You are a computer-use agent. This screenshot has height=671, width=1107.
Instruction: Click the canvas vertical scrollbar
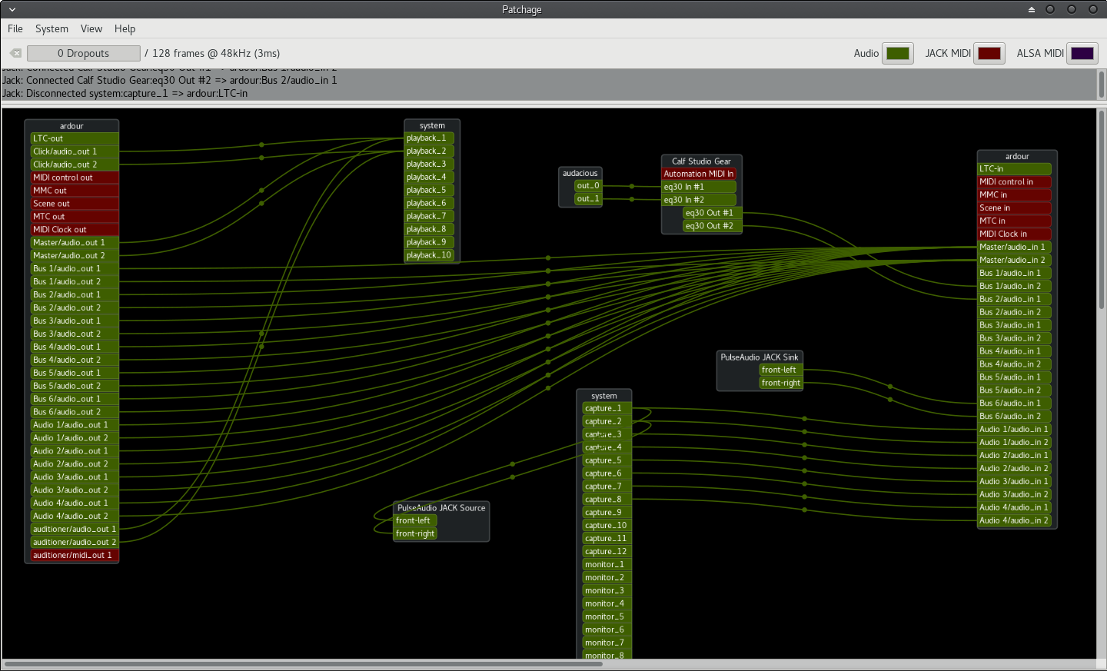click(1101, 209)
